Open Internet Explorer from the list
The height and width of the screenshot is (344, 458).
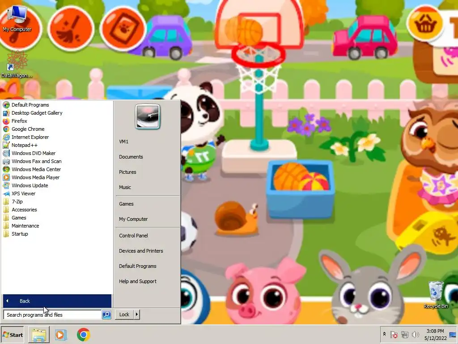pos(30,137)
